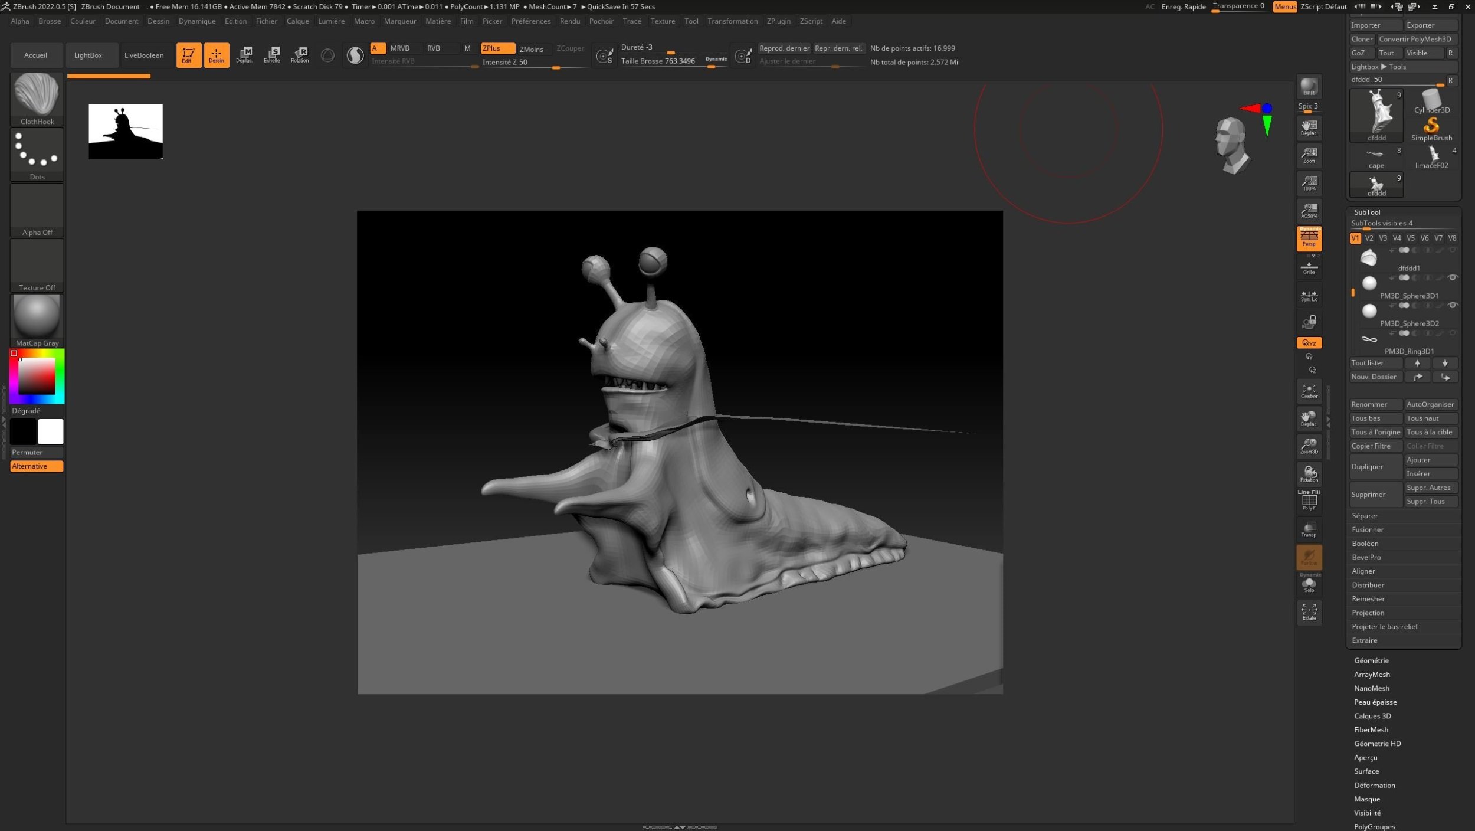Expand the Remesher subtool section
This screenshot has width=1475, height=831.
coord(1368,598)
